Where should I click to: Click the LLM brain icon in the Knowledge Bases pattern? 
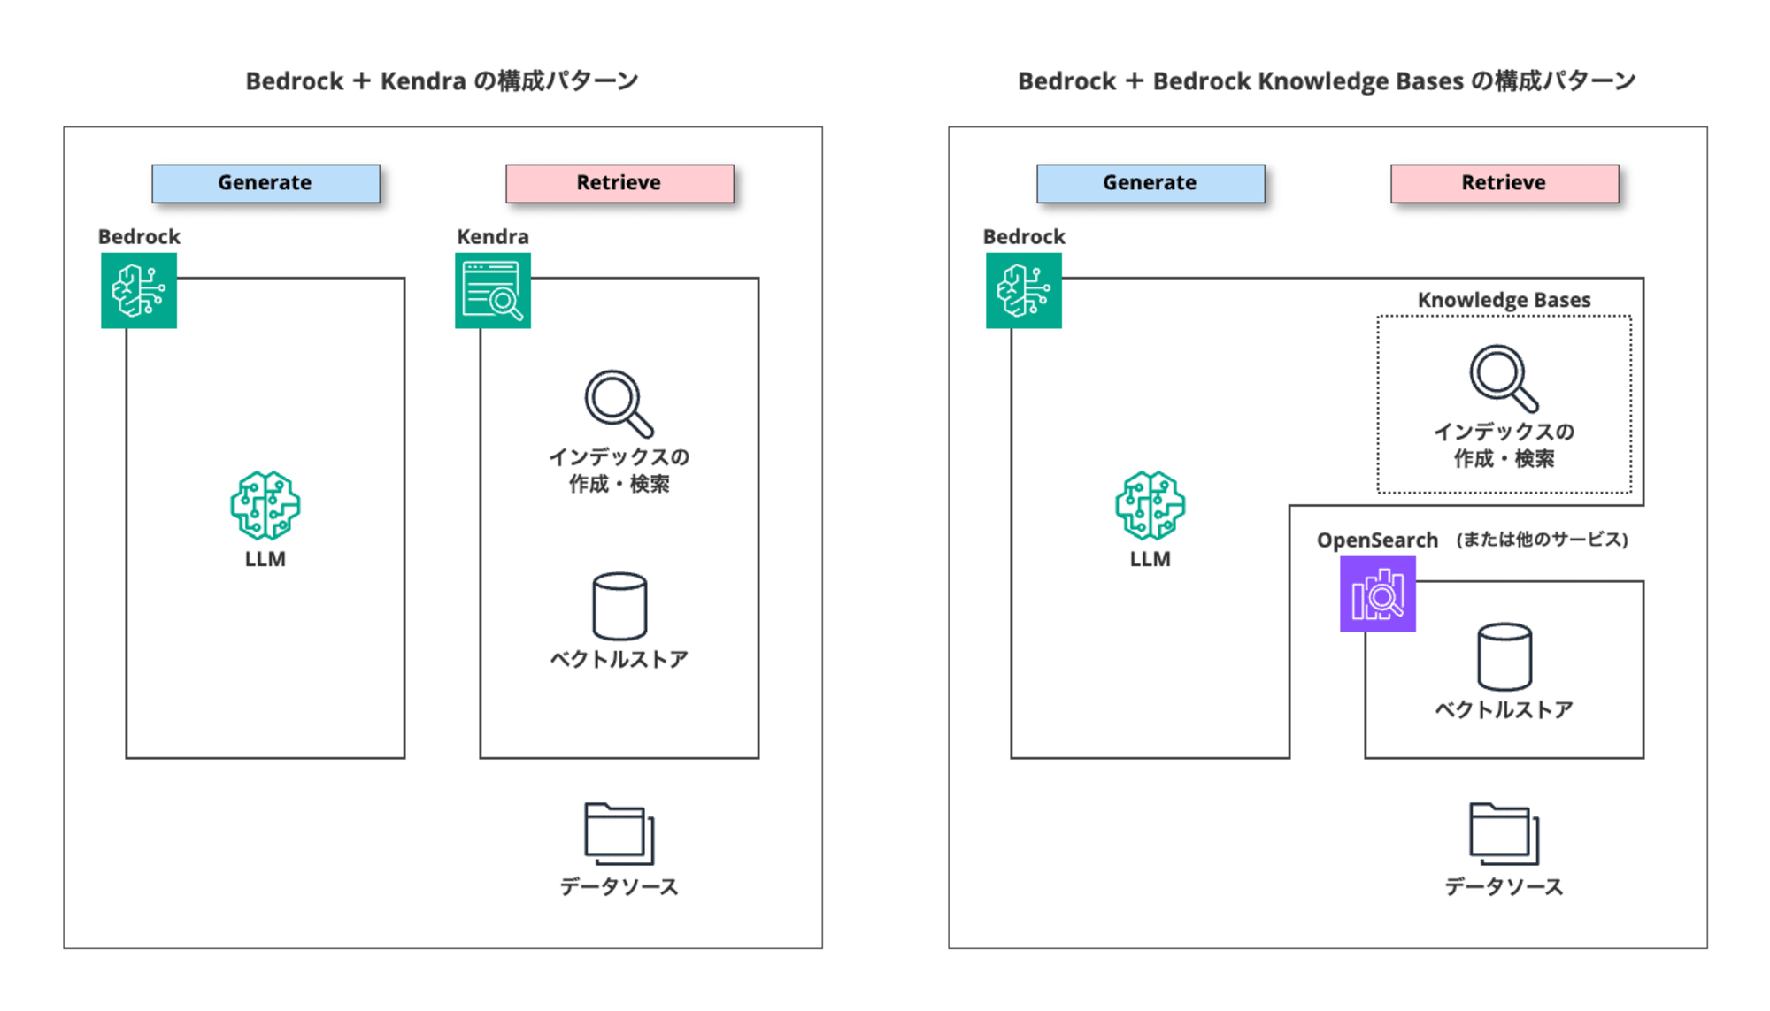[1150, 505]
